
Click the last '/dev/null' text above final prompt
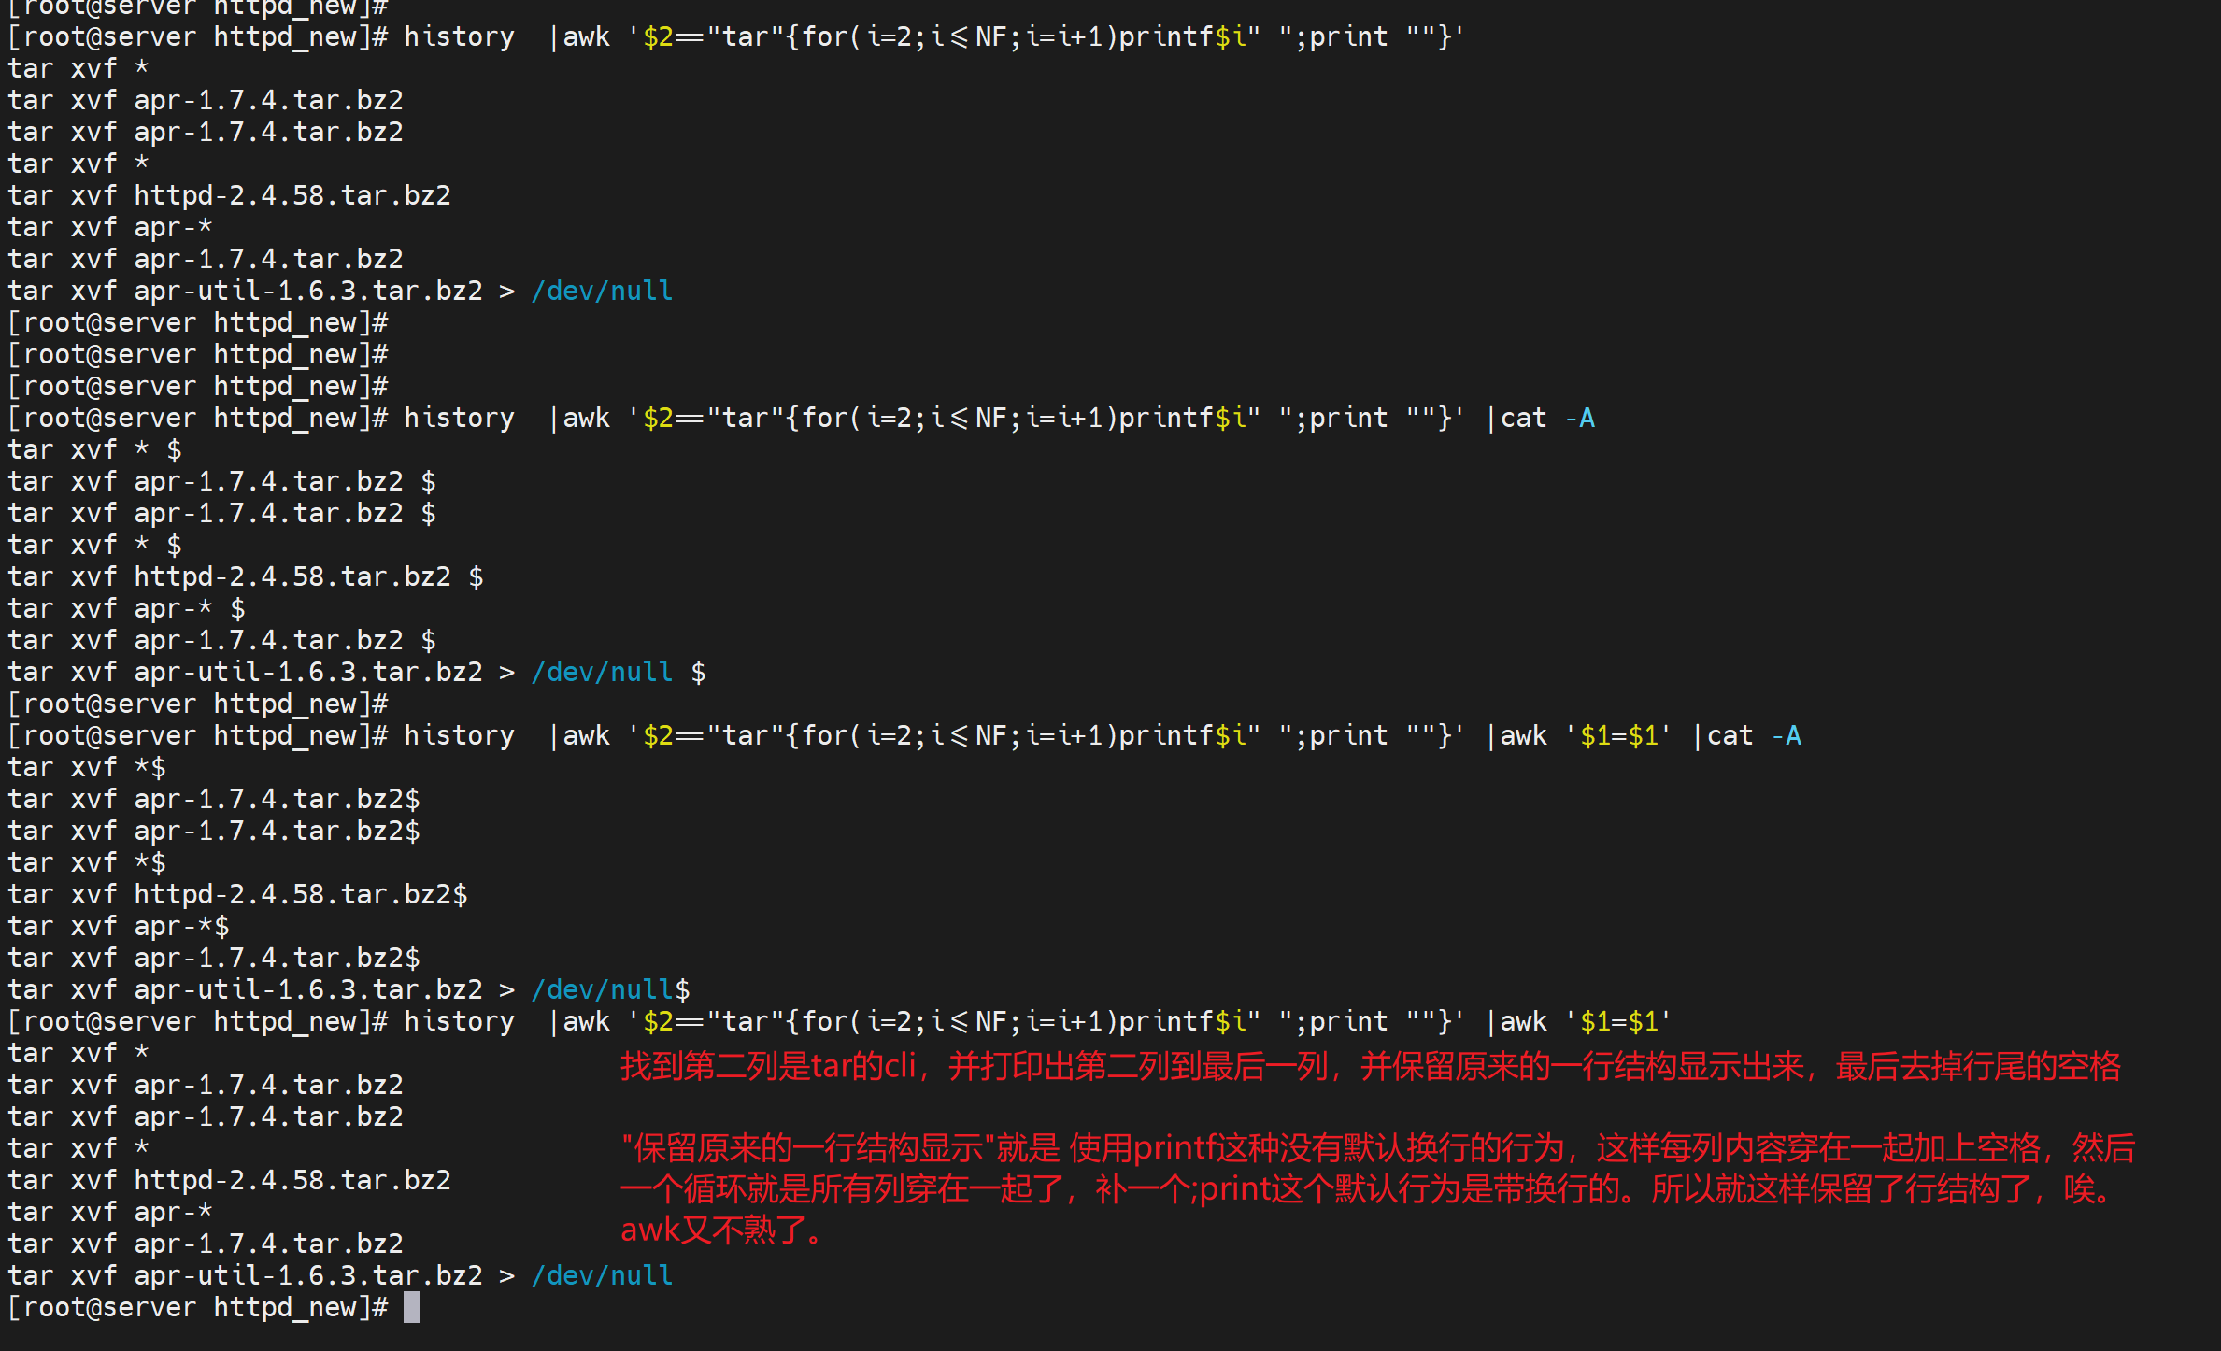[x=602, y=1275]
